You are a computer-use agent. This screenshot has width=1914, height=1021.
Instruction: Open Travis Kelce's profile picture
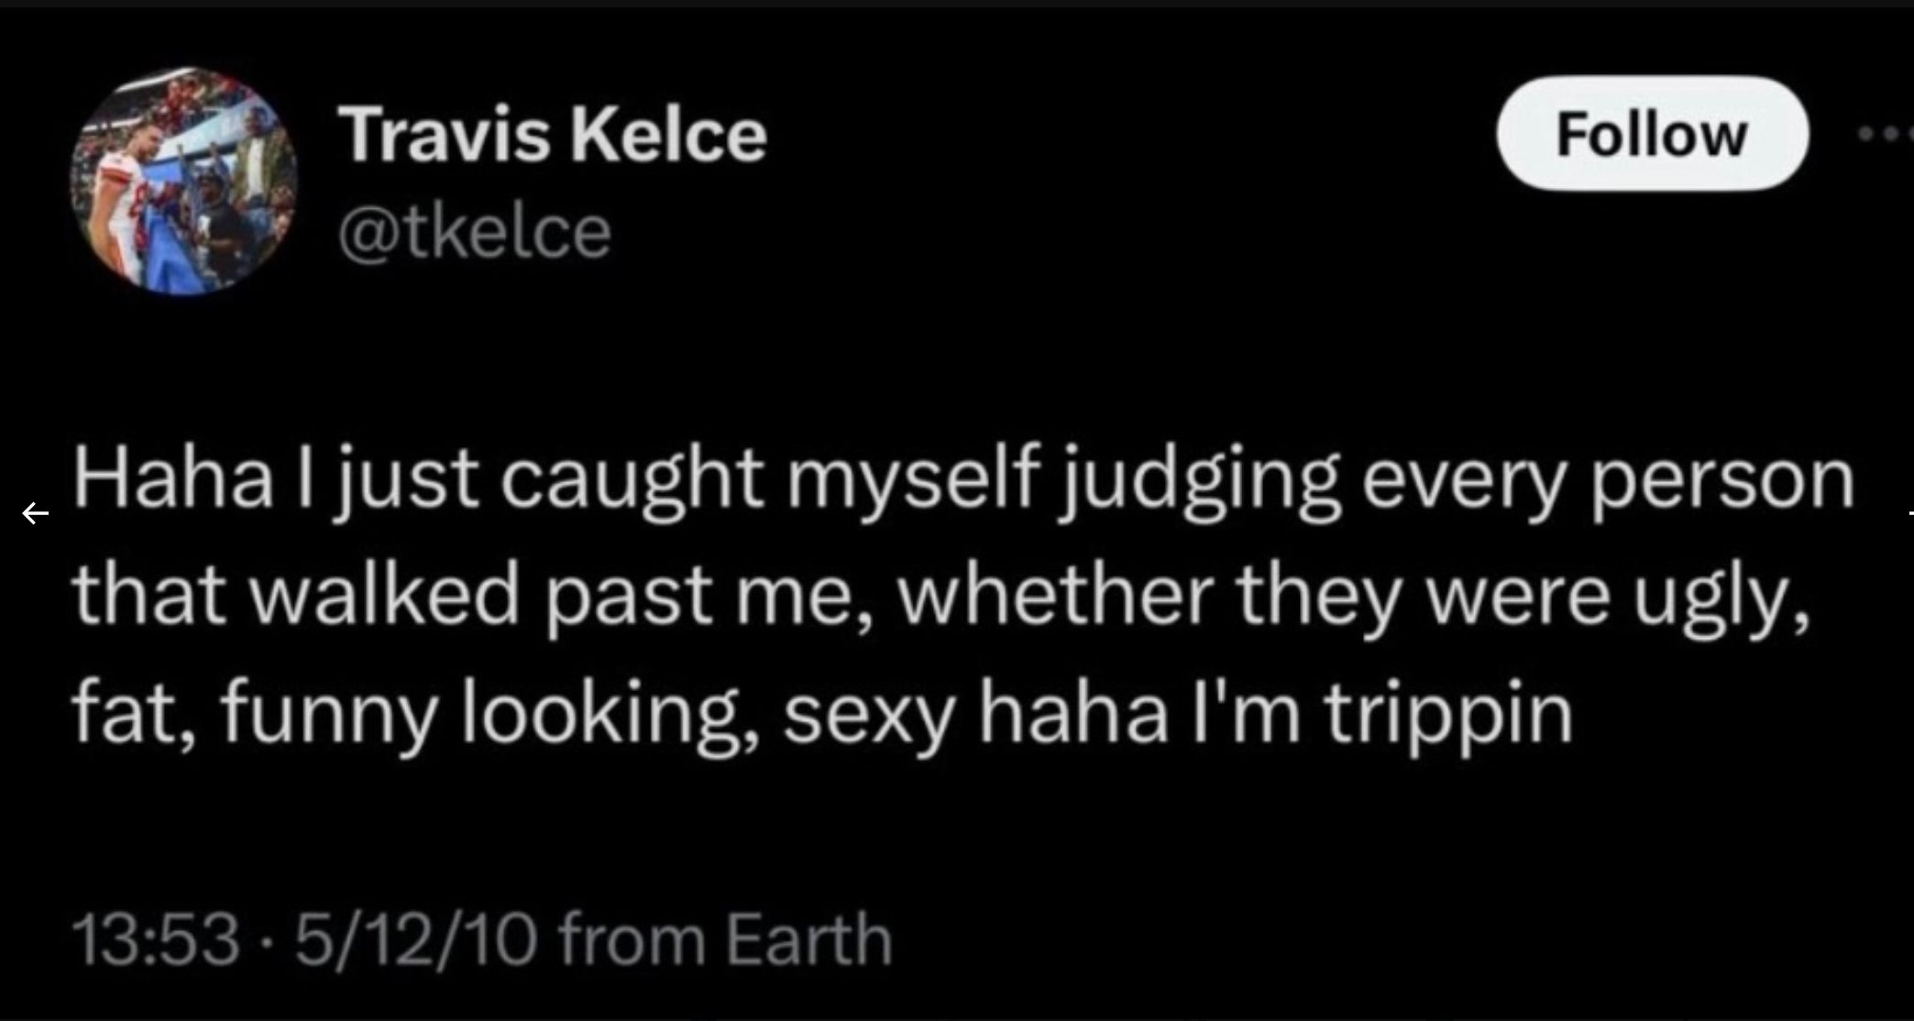[183, 181]
